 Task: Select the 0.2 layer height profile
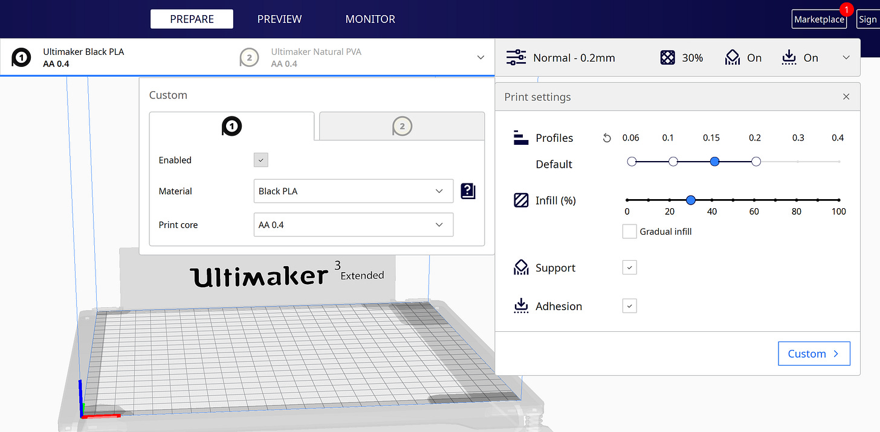756,162
